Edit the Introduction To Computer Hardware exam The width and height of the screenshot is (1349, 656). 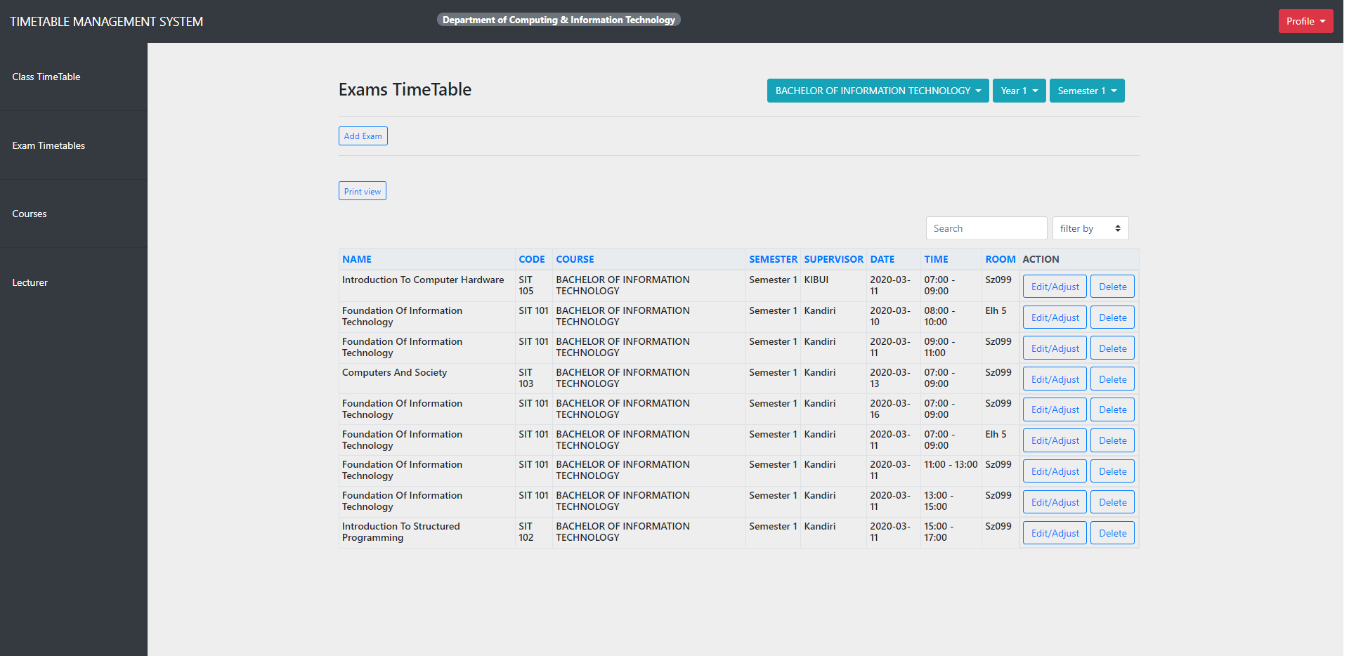pyautogui.click(x=1054, y=286)
